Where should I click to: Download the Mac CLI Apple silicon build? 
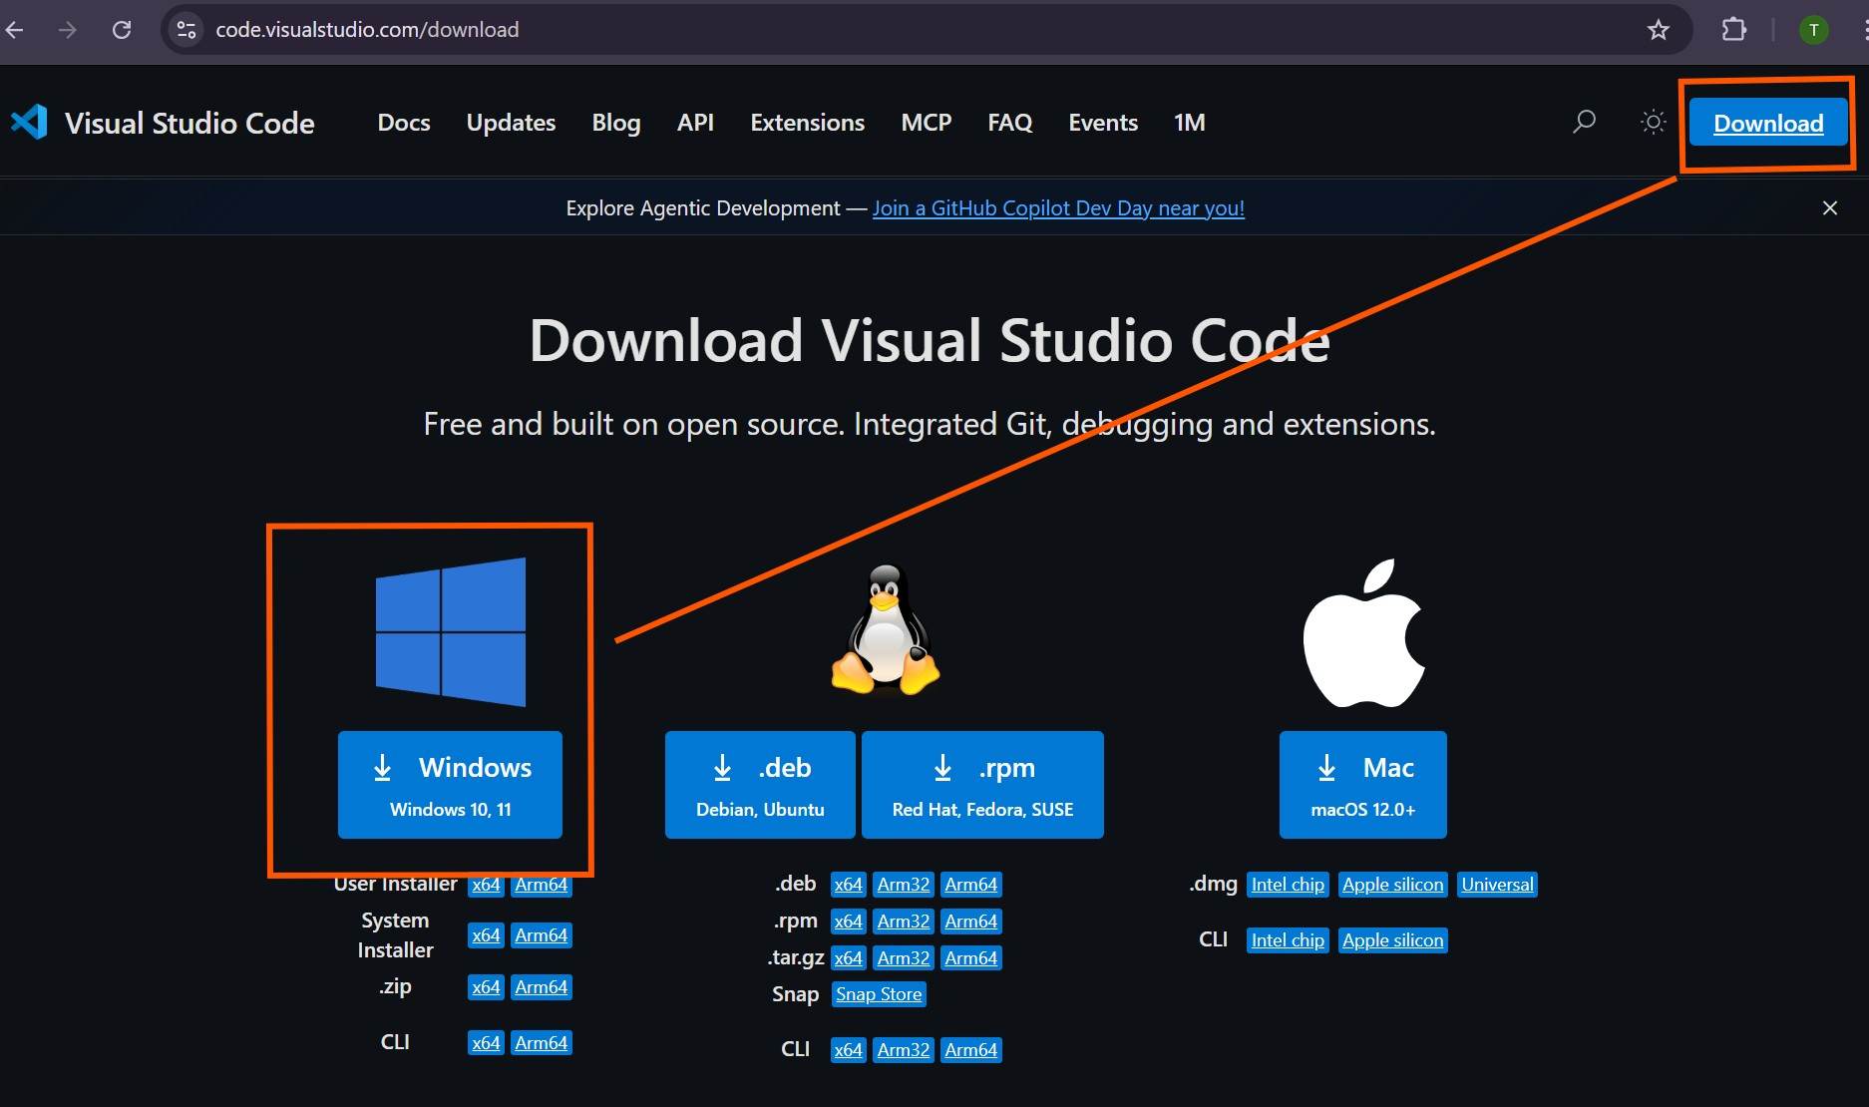click(1392, 940)
